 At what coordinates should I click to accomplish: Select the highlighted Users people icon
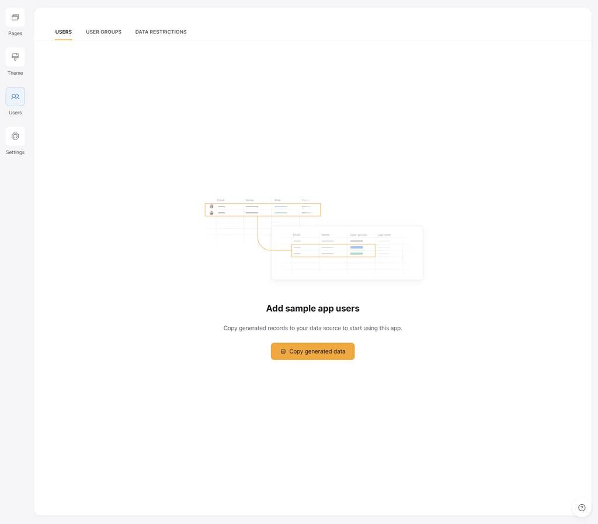tap(15, 96)
